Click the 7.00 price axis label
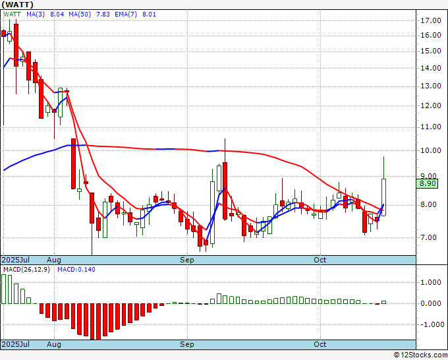 coord(429,237)
